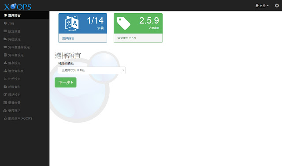Click the folder icon beside 路徑設定
This screenshot has width=282, height=166.
tap(5, 39)
